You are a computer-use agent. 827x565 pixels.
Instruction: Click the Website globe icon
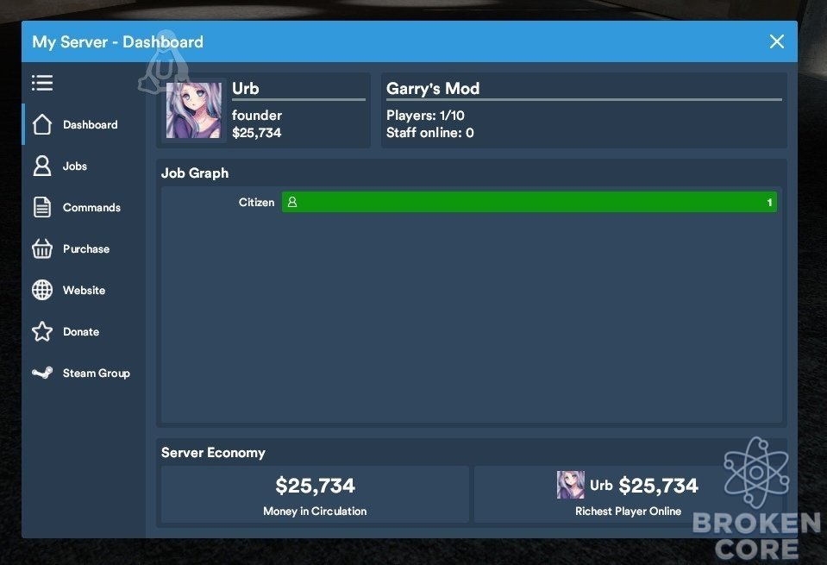coord(42,290)
